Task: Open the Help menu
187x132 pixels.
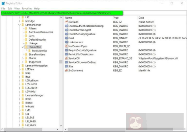Action: point(37,8)
